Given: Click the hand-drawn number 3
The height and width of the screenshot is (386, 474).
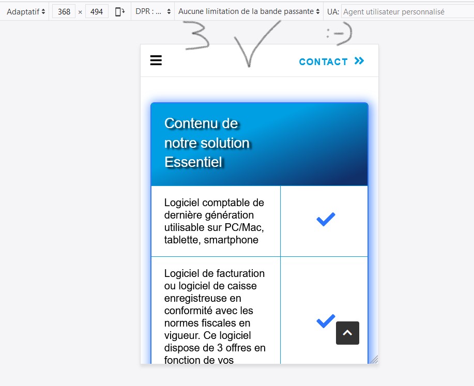Looking at the screenshot, I should click(x=193, y=35).
